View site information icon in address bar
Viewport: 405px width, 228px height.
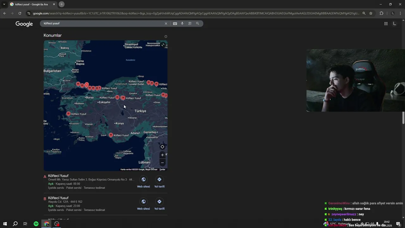29,13
